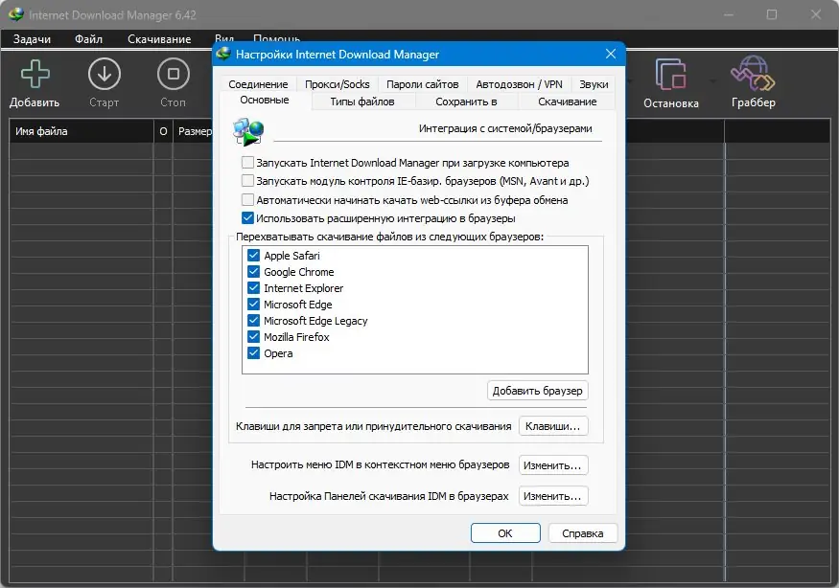Switch to the Соединение tab
Viewport: 839px width, 588px height.
pyautogui.click(x=258, y=84)
